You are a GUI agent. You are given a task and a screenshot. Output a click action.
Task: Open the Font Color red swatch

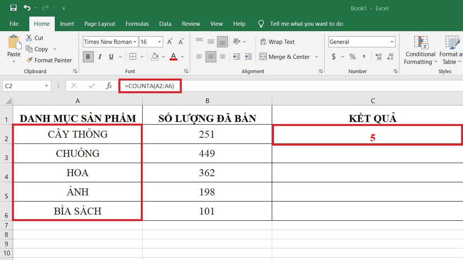[174, 57]
